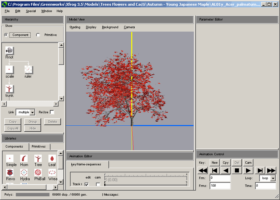Image resolution: width=280 pixels, height=200 pixels.
Task: Pick the Tree component icon
Action: click(38, 158)
